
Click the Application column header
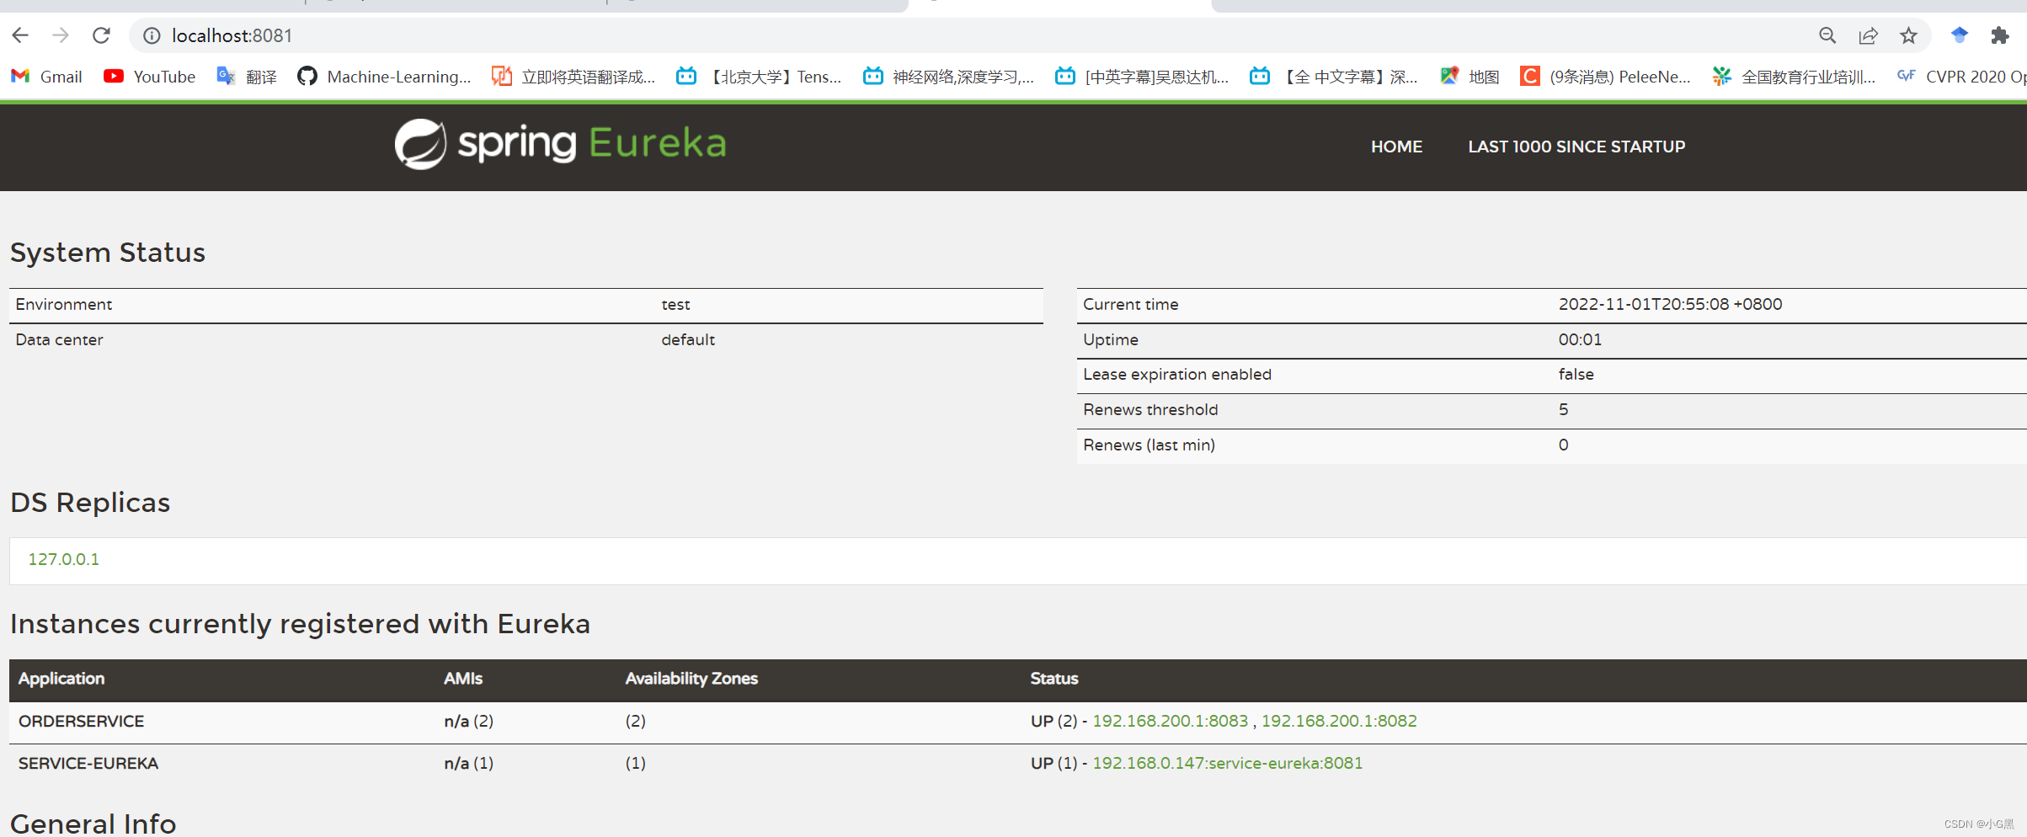pyautogui.click(x=61, y=678)
